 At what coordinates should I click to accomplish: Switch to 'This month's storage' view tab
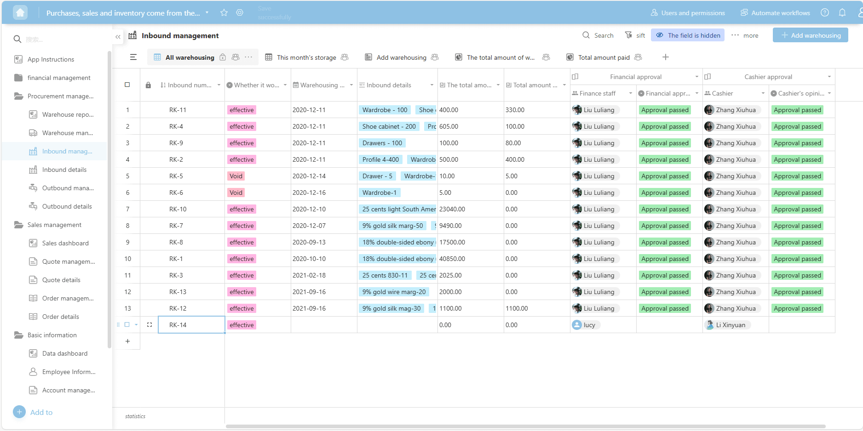tap(306, 57)
